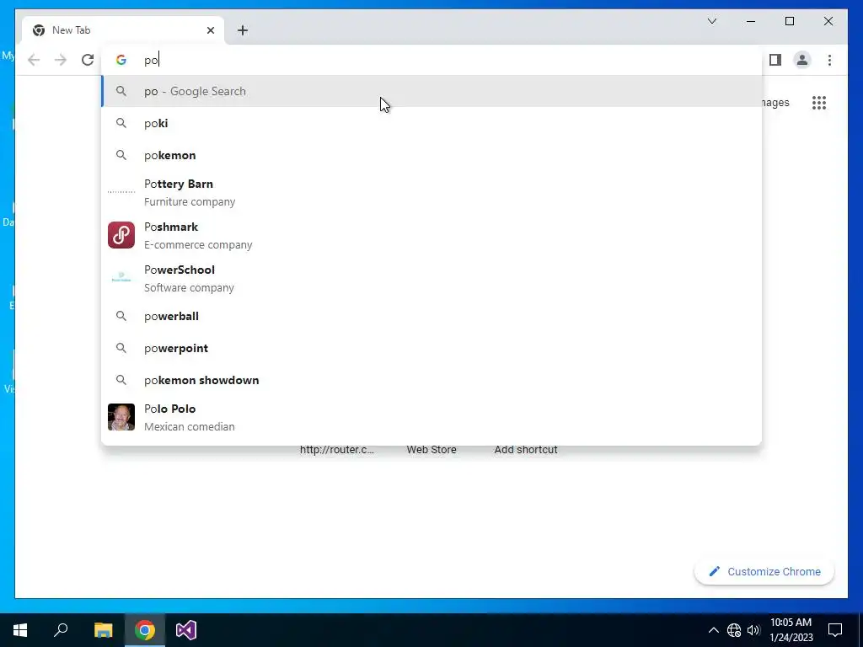Screen dimensions: 863x647
Task: Select the PowerSchool suggestion
Action: pyautogui.click(x=431, y=278)
